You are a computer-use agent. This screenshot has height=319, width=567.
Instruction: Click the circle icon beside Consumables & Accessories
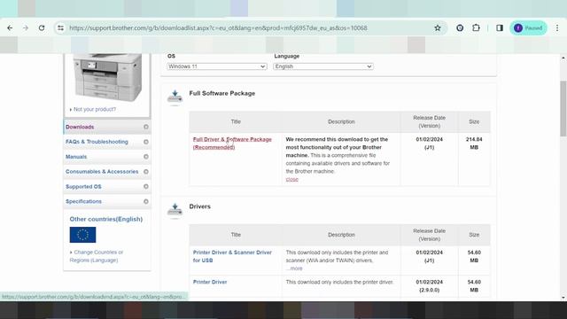click(x=146, y=171)
